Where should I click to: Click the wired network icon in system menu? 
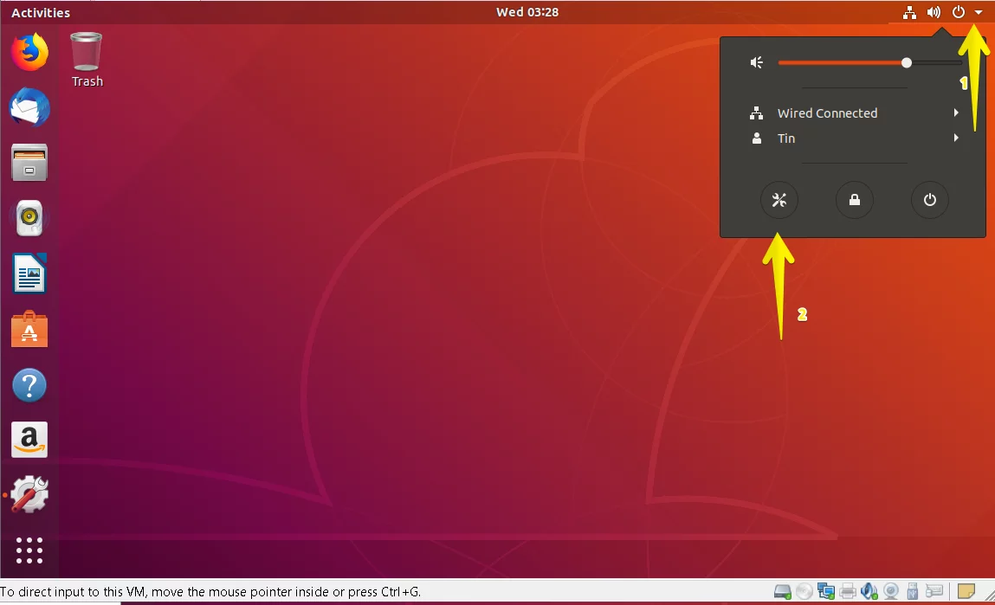pos(756,113)
